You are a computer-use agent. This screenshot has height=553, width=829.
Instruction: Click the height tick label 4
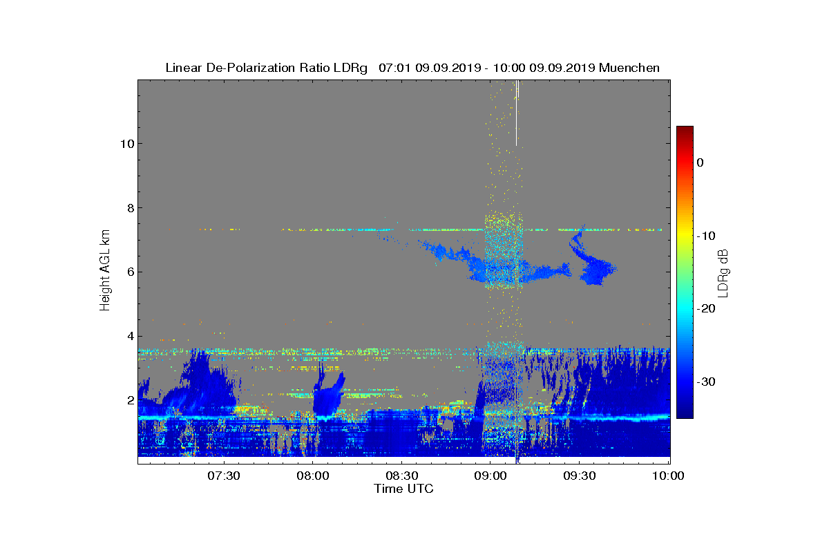(129, 336)
